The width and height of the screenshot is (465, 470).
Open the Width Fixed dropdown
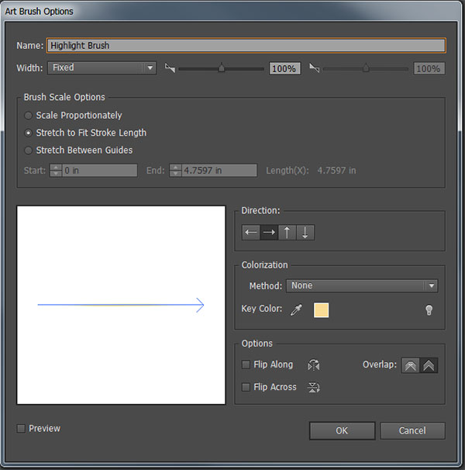tap(102, 68)
